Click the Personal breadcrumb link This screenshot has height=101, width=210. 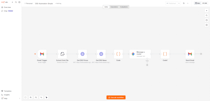pos(29,3)
